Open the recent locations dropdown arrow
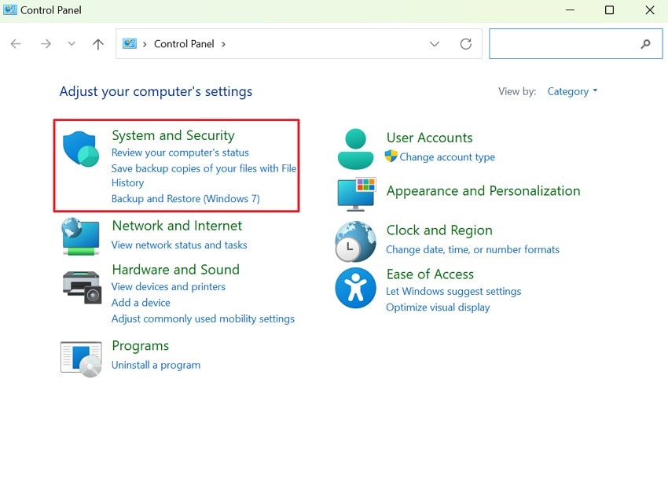Image resolution: width=668 pixels, height=497 pixels. pos(72,43)
